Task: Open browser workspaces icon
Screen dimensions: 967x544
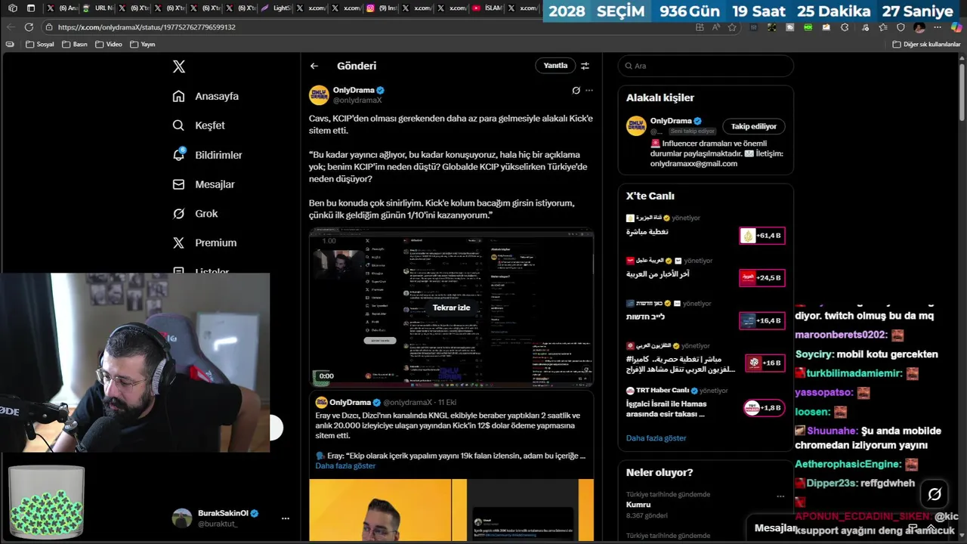Action: click(x=11, y=8)
